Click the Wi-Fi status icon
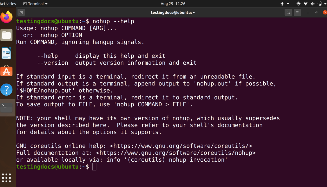The image size is (327, 187). click(306, 4)
